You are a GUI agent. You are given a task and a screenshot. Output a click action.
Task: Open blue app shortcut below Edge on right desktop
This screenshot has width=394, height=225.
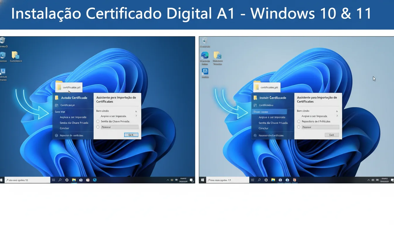pos(205,71)
